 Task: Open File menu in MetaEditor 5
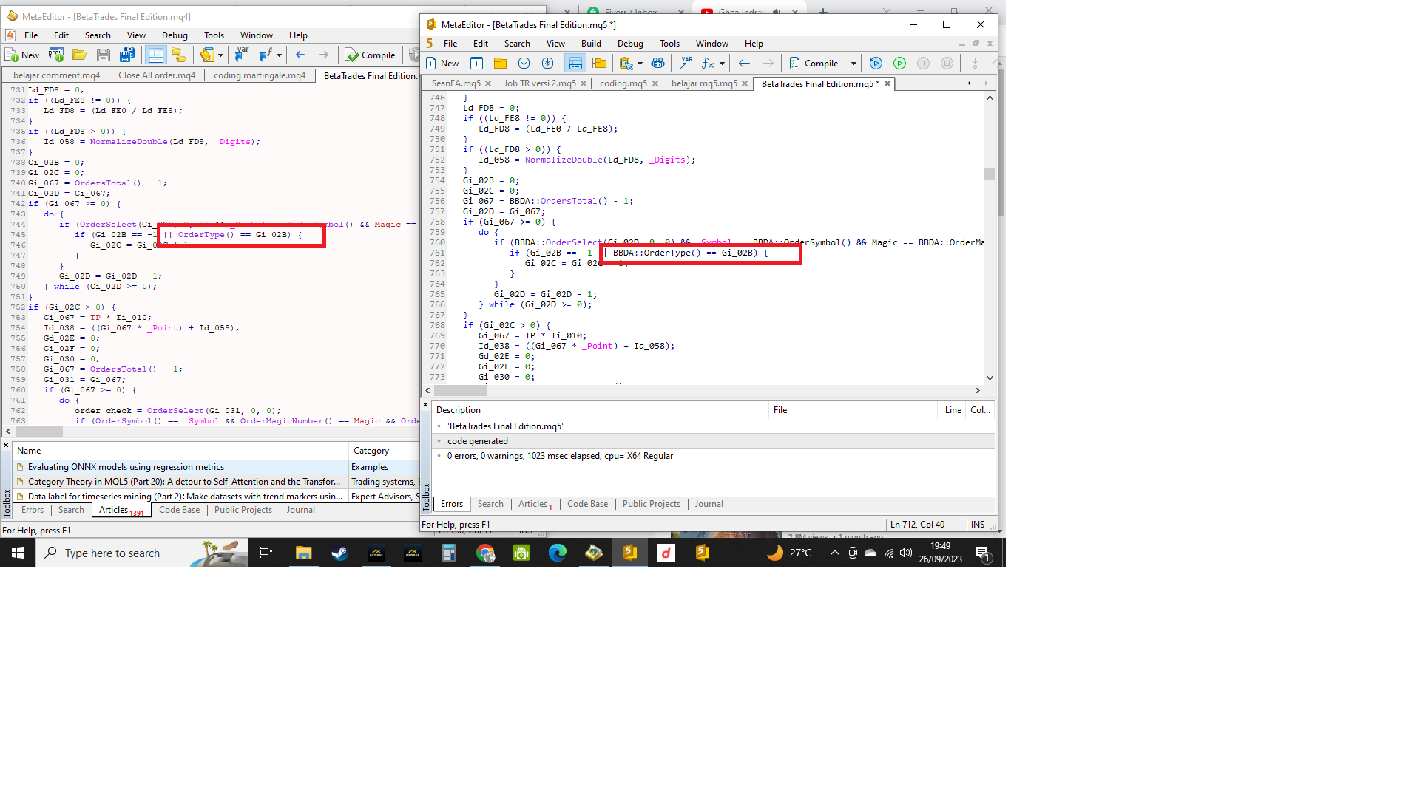(450, 44)
